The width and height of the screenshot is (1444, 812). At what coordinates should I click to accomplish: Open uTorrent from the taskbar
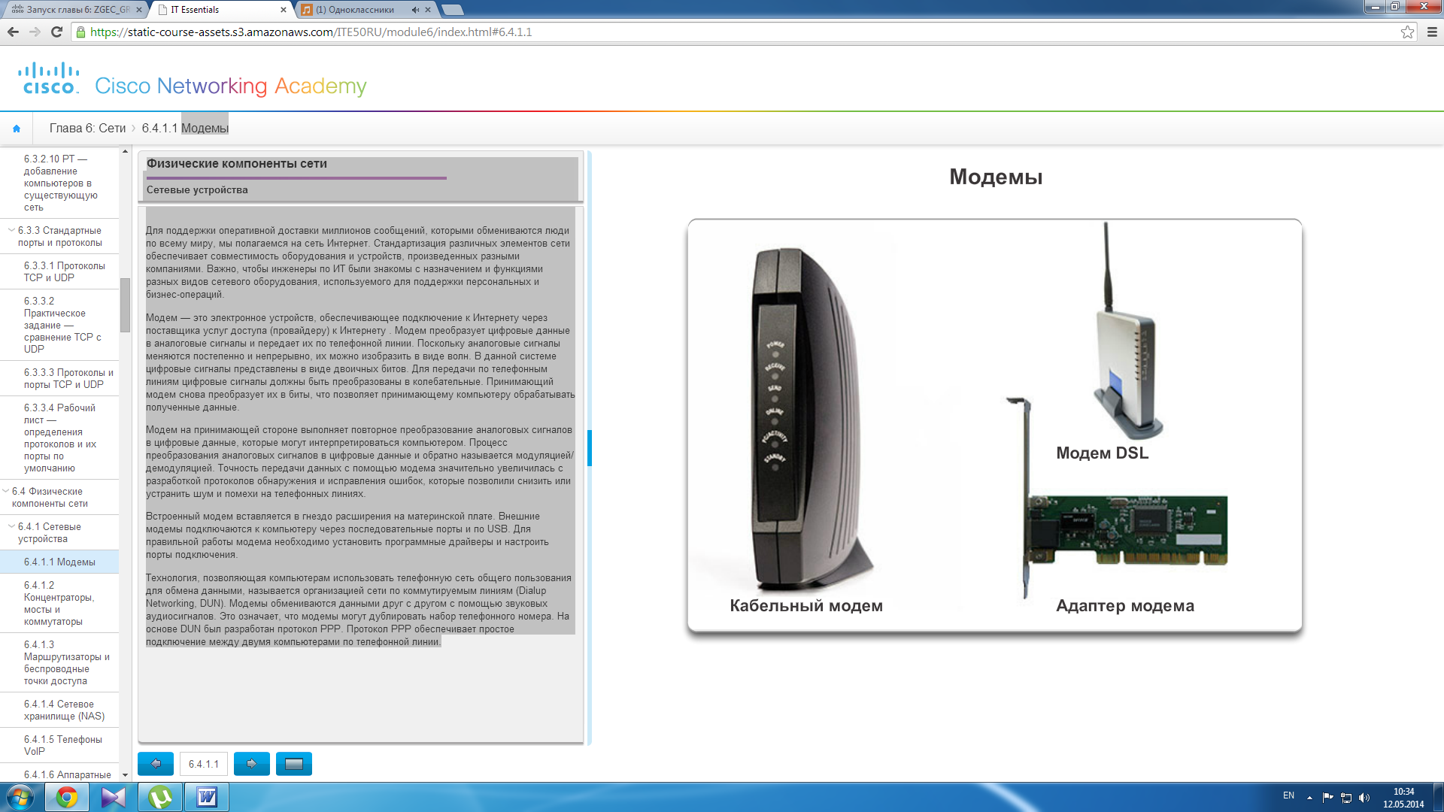(x=160, y=797)
